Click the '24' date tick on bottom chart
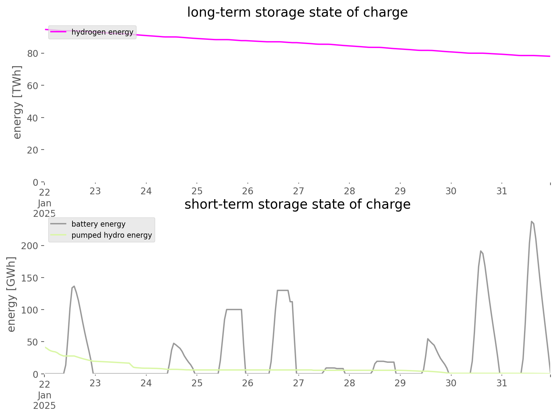557x417 pixels. [x=146, y=383]
